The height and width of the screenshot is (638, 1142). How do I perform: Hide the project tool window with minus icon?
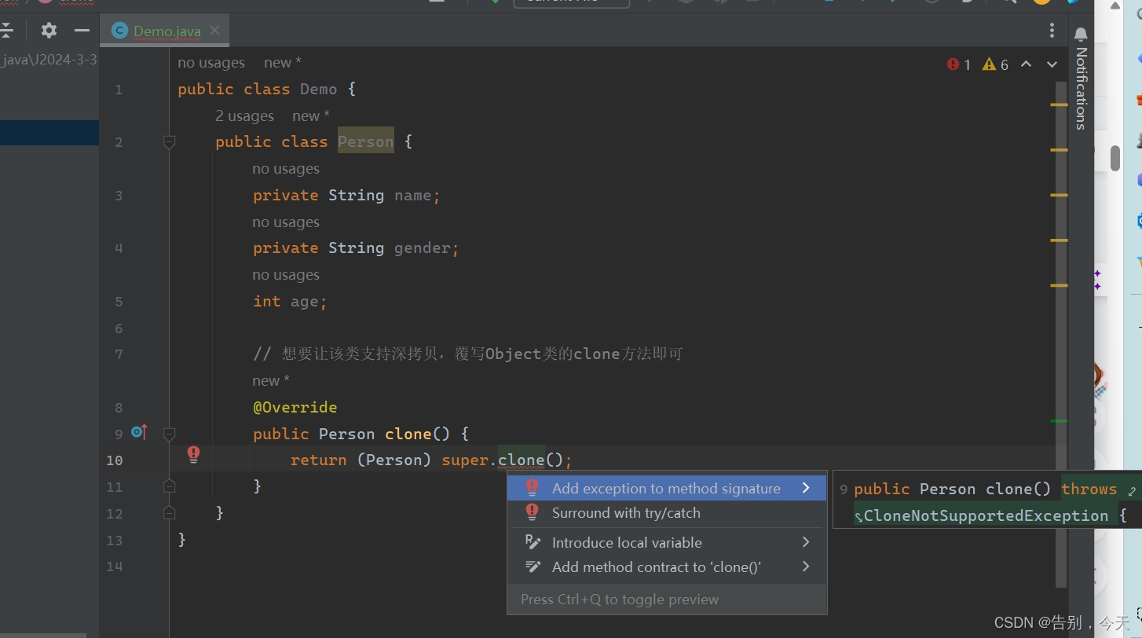tap(82, 31)
